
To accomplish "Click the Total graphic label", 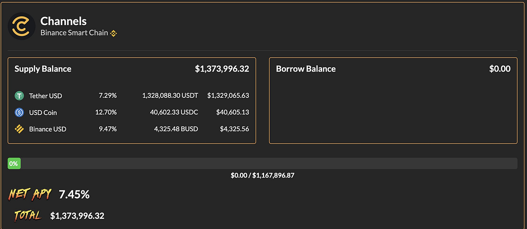I will click(x=28, y=216).
